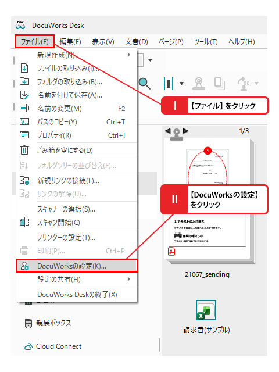Image resolution: width=279 pixels, height=372 pixels.
Task: Open the ページ(P) menu
Action: tap(171, 42)
